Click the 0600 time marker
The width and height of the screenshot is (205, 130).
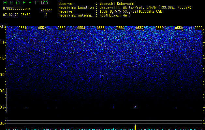click(x=198, y=28)
